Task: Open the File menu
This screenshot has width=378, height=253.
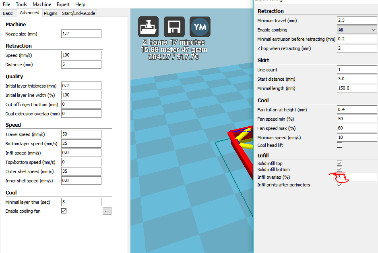Action: click(6, 4)
